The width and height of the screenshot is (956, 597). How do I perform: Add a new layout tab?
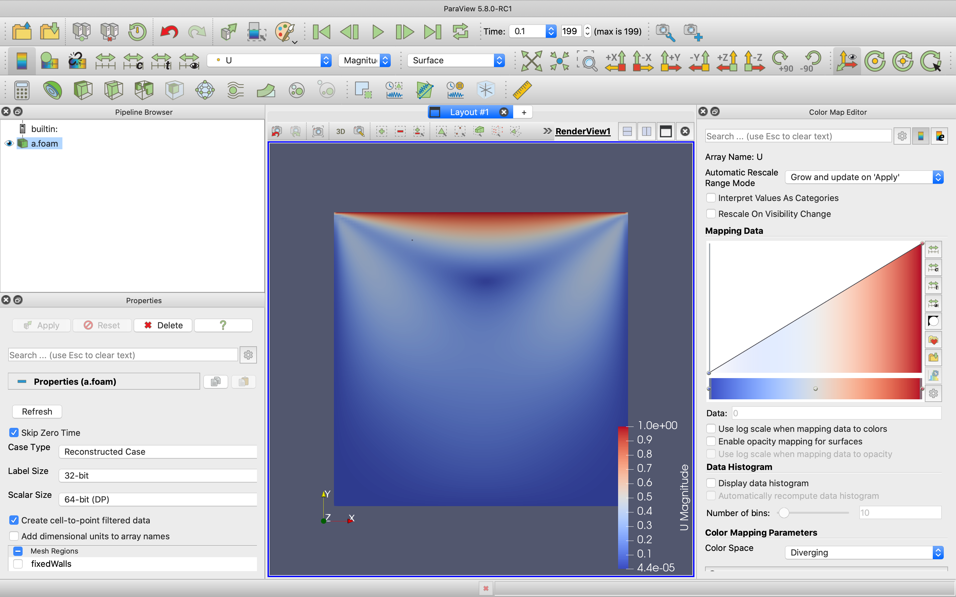coord(524,112)
